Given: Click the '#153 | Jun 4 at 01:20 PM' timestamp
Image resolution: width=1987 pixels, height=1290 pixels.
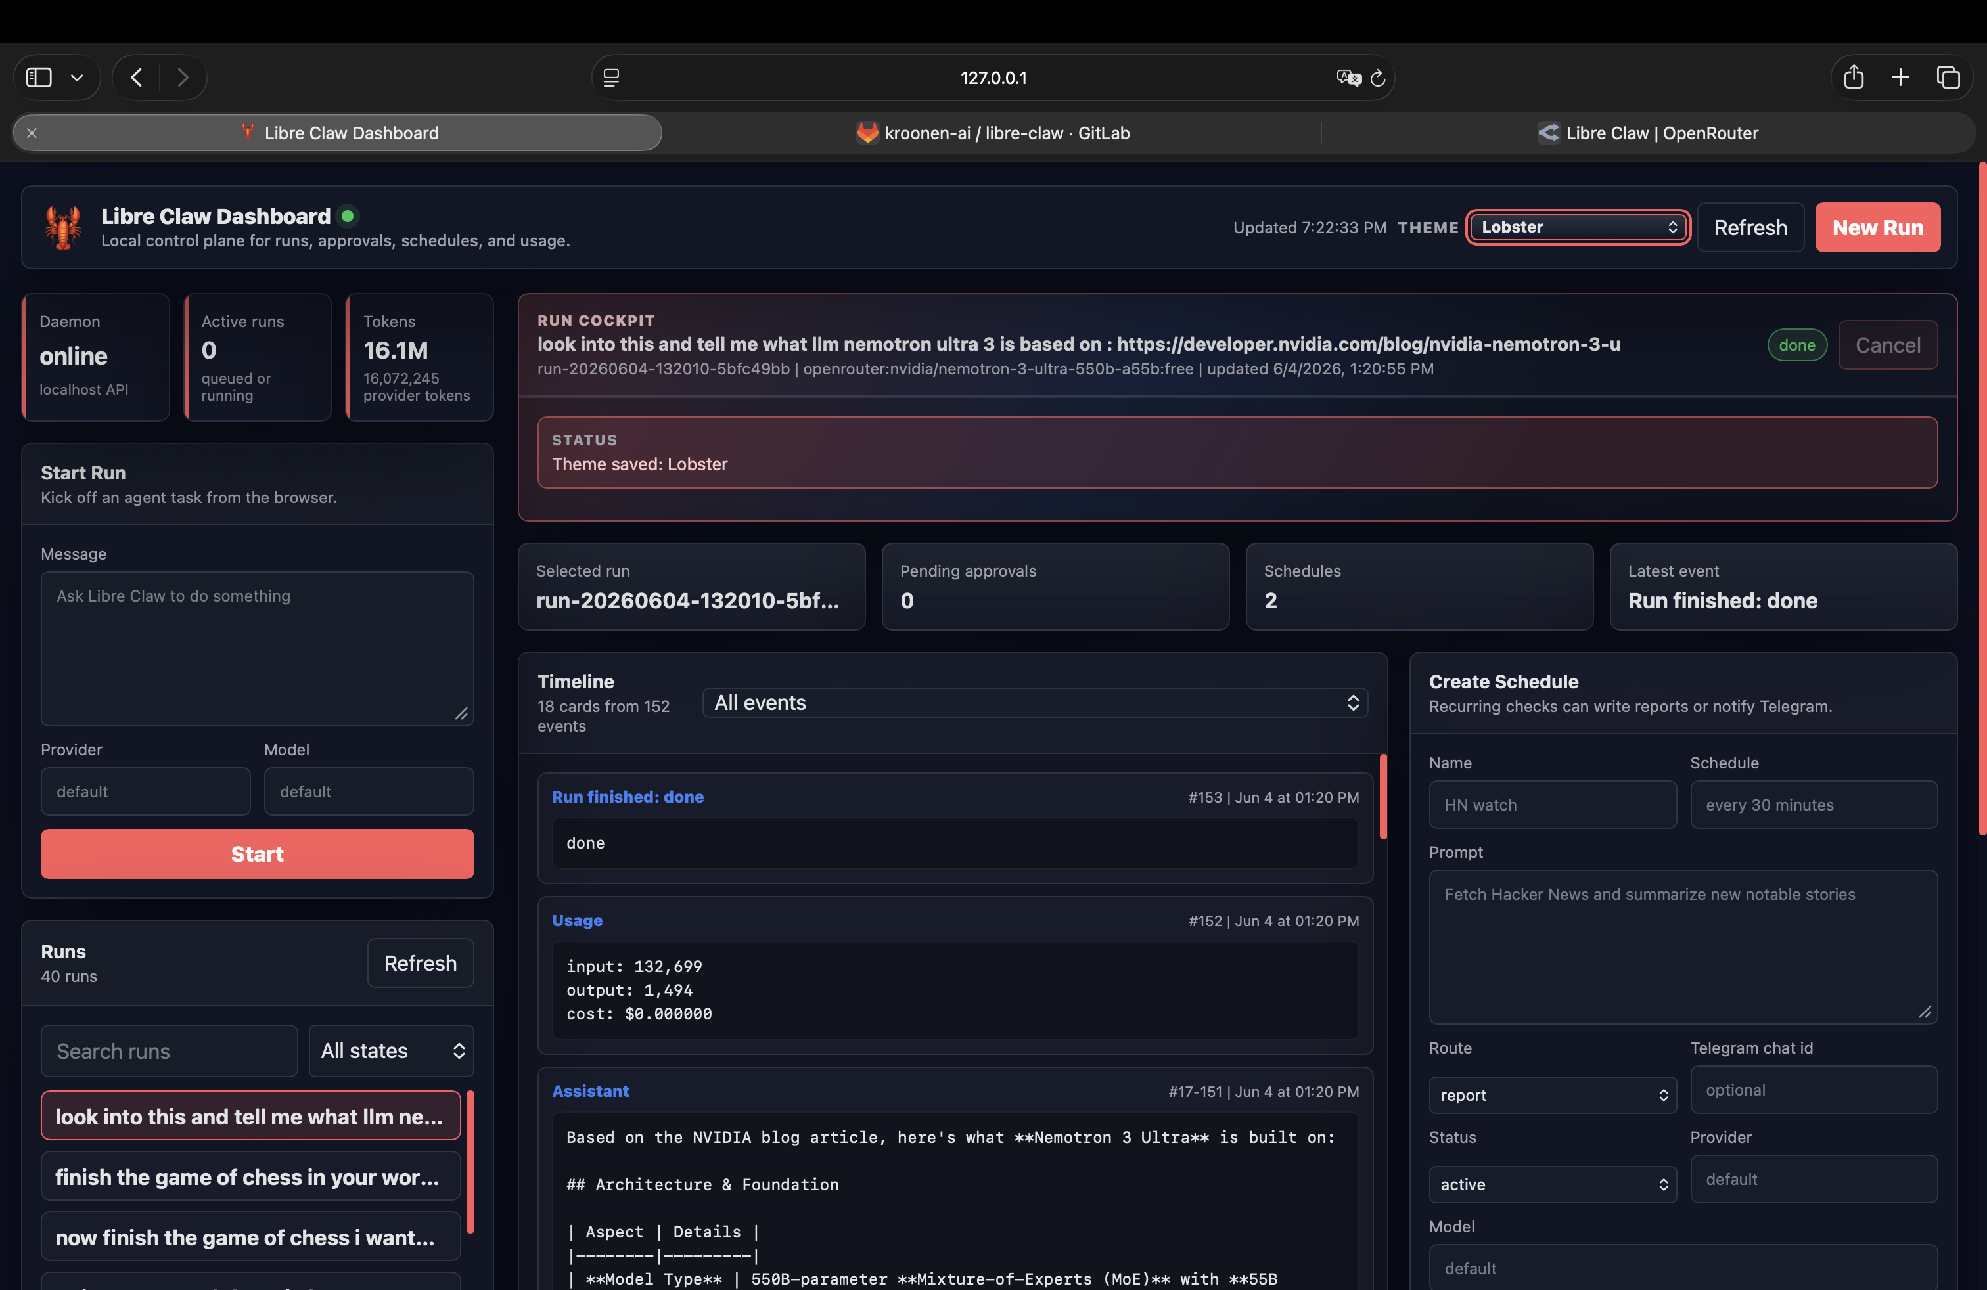Looking at the screenshot, I should click(x=1273, y=797).
